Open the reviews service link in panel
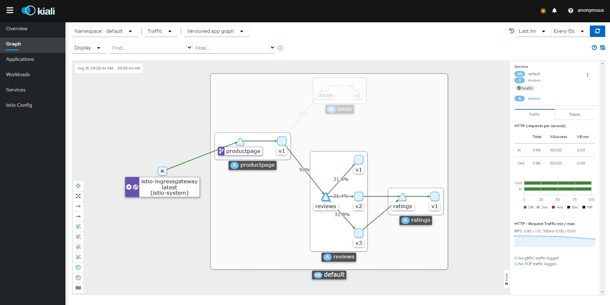This screenshot has height=305, width=610. coord(534,81)
